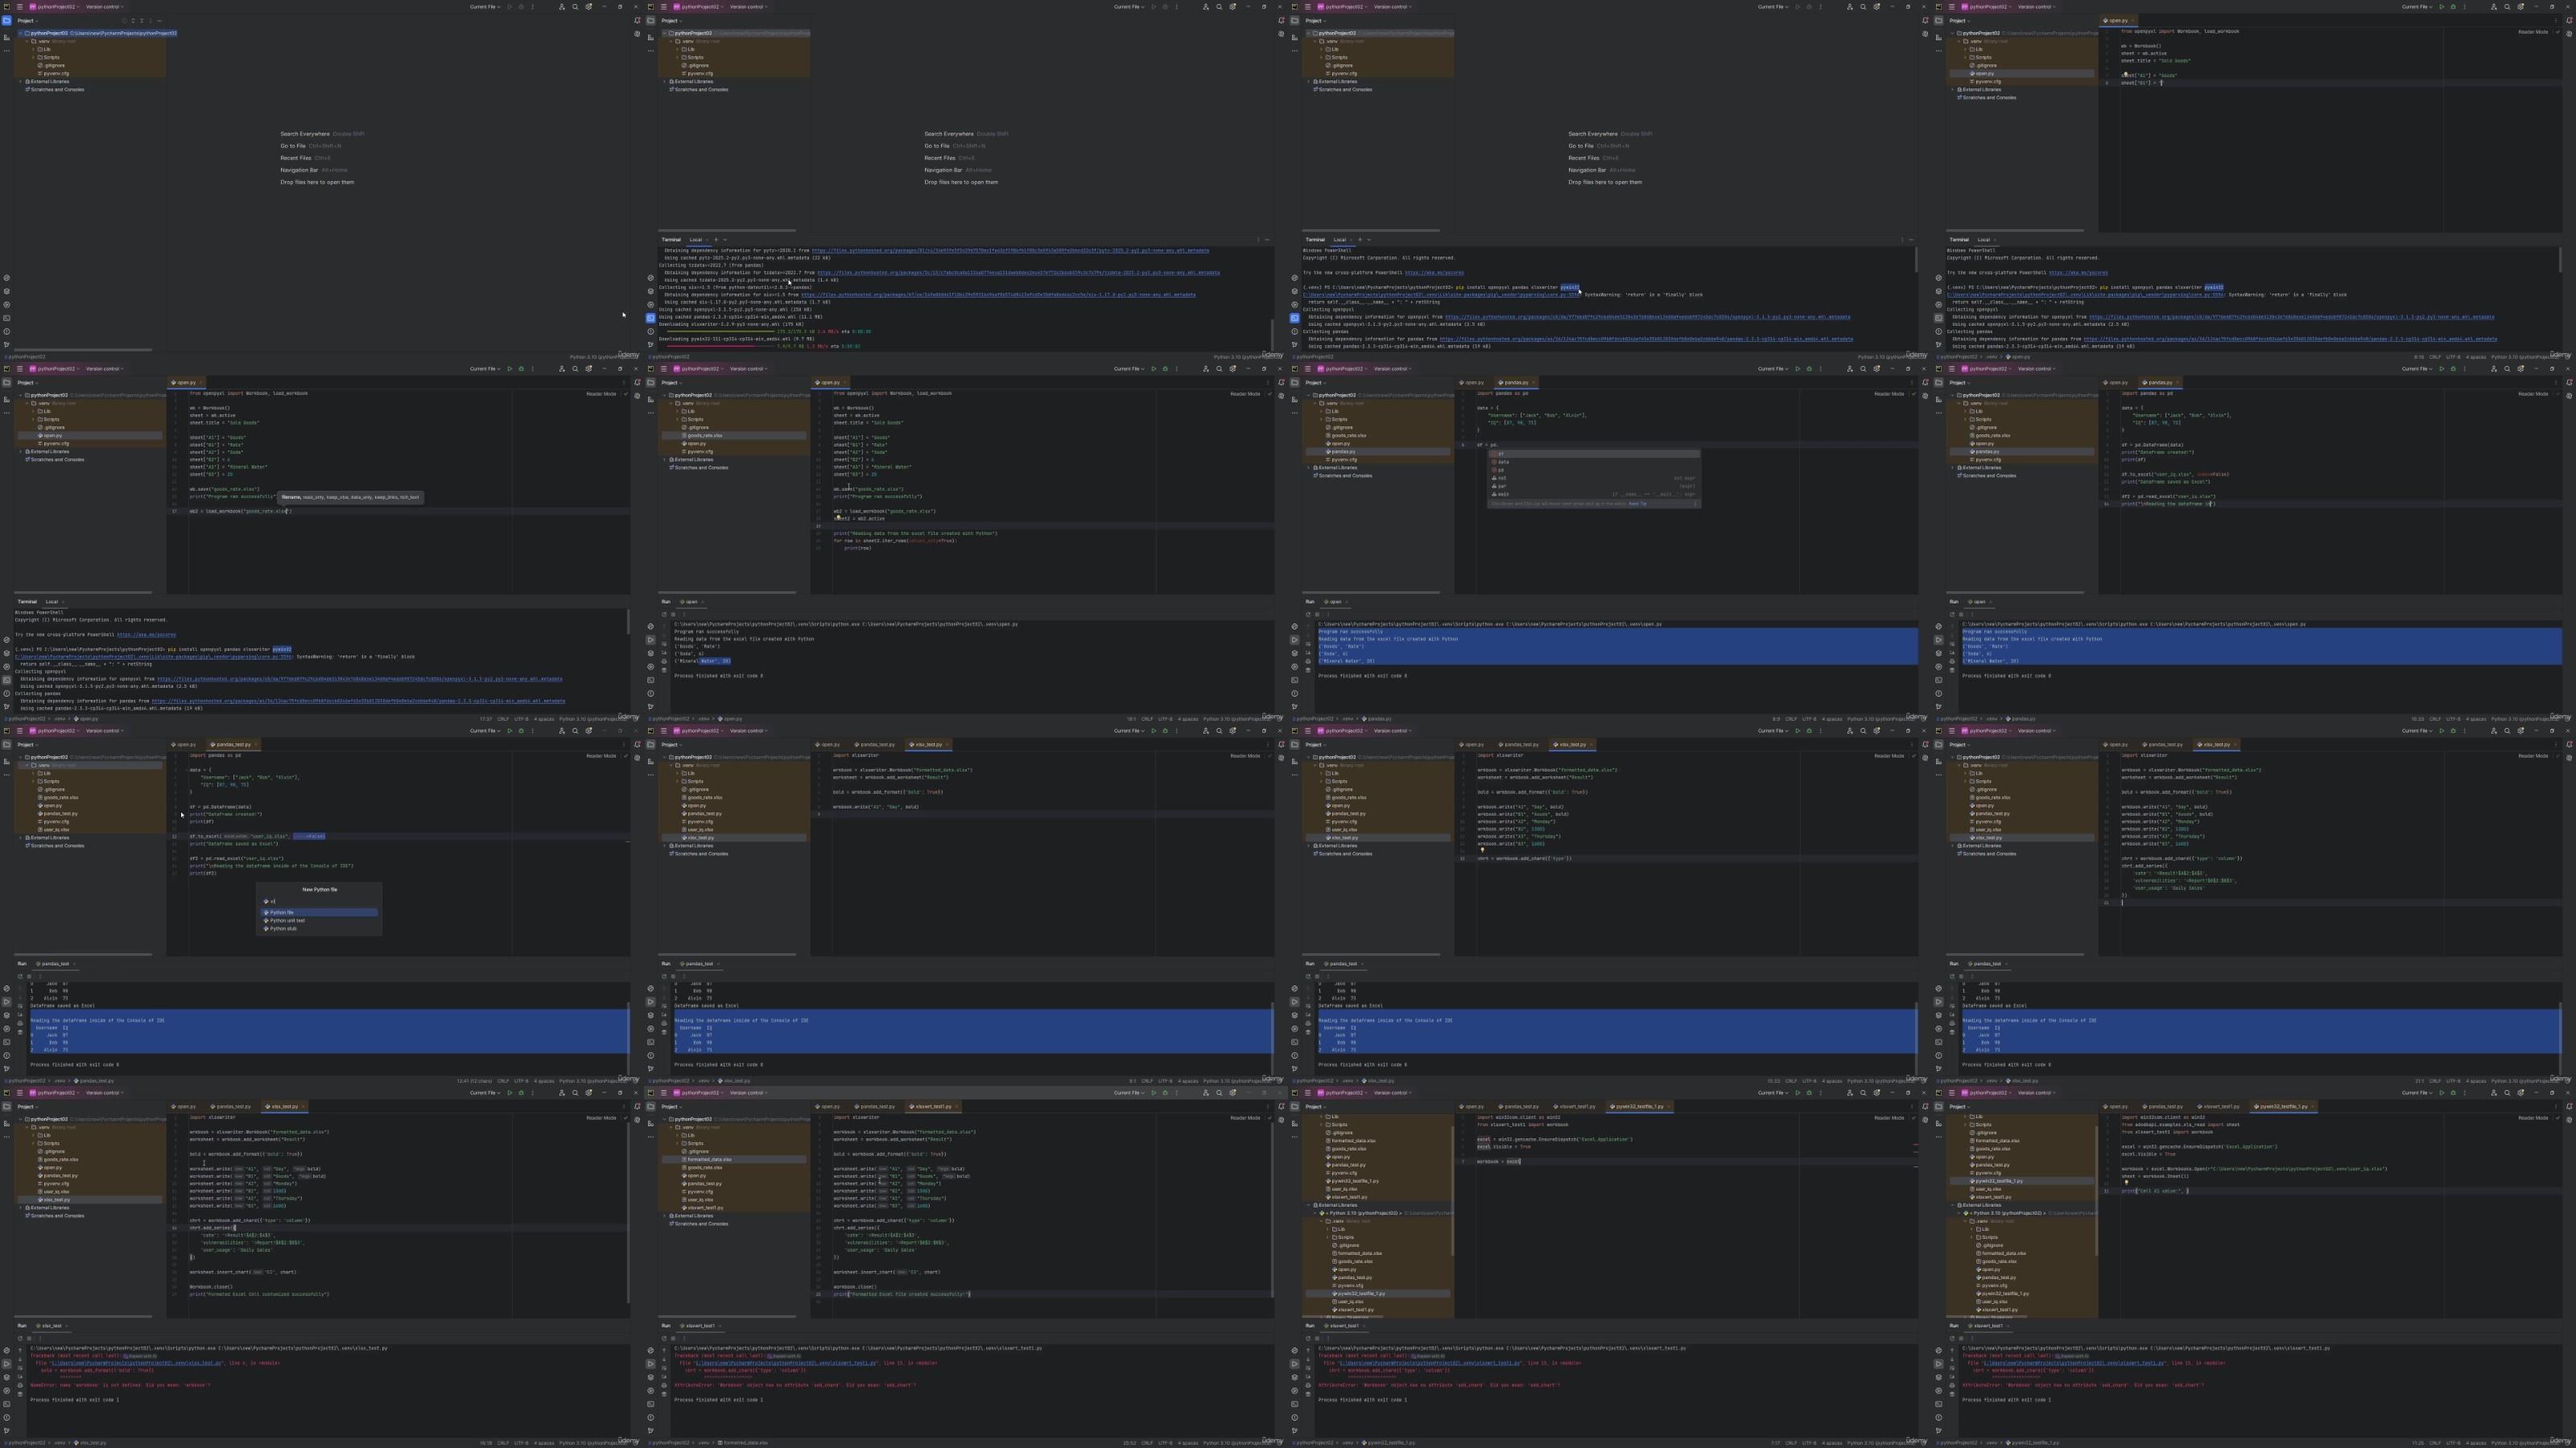Select 'Python file' in New Python file popup
Screen dimensions: 2576x1448
(x=320, y=912)
